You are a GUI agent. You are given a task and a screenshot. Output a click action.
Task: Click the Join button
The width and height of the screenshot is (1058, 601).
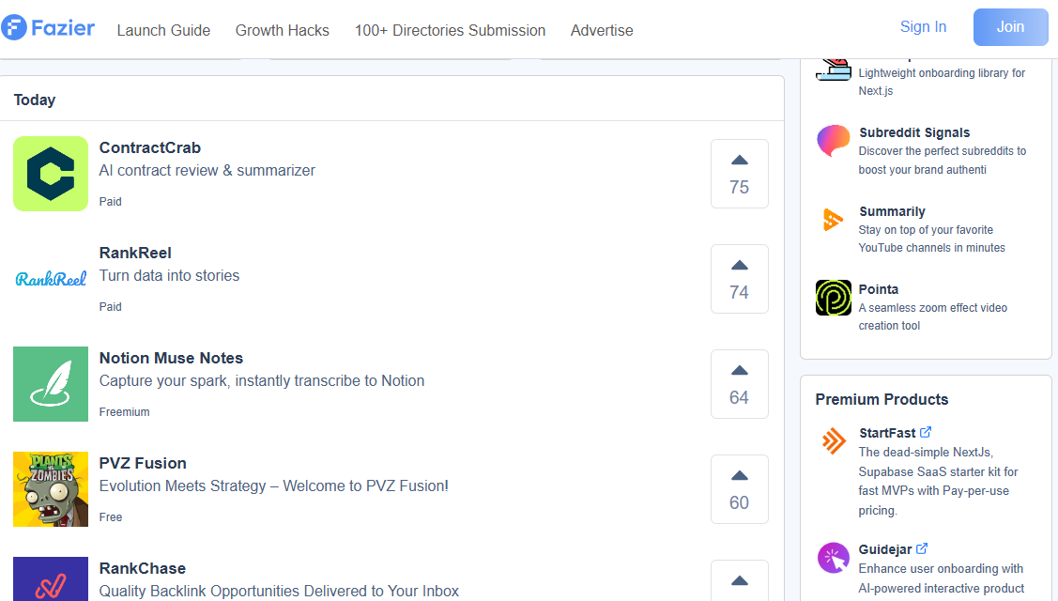pyautogui.click(x=1011, y=27)
